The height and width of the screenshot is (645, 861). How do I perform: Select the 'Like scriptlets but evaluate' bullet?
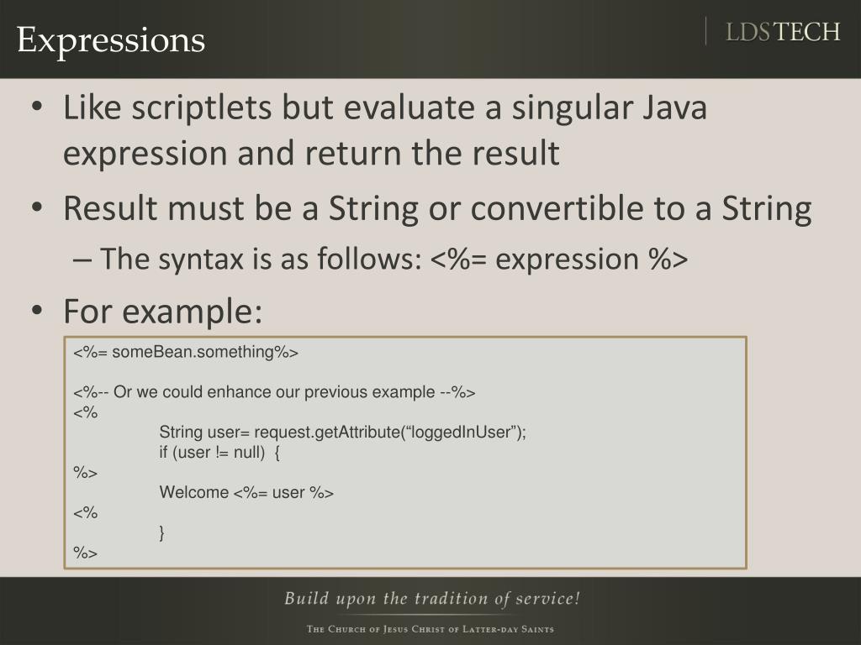[x=384, y=107]
